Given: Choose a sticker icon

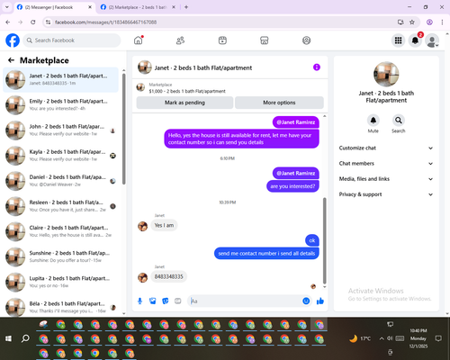Looking at the screenshot, I should click(166, 301).
